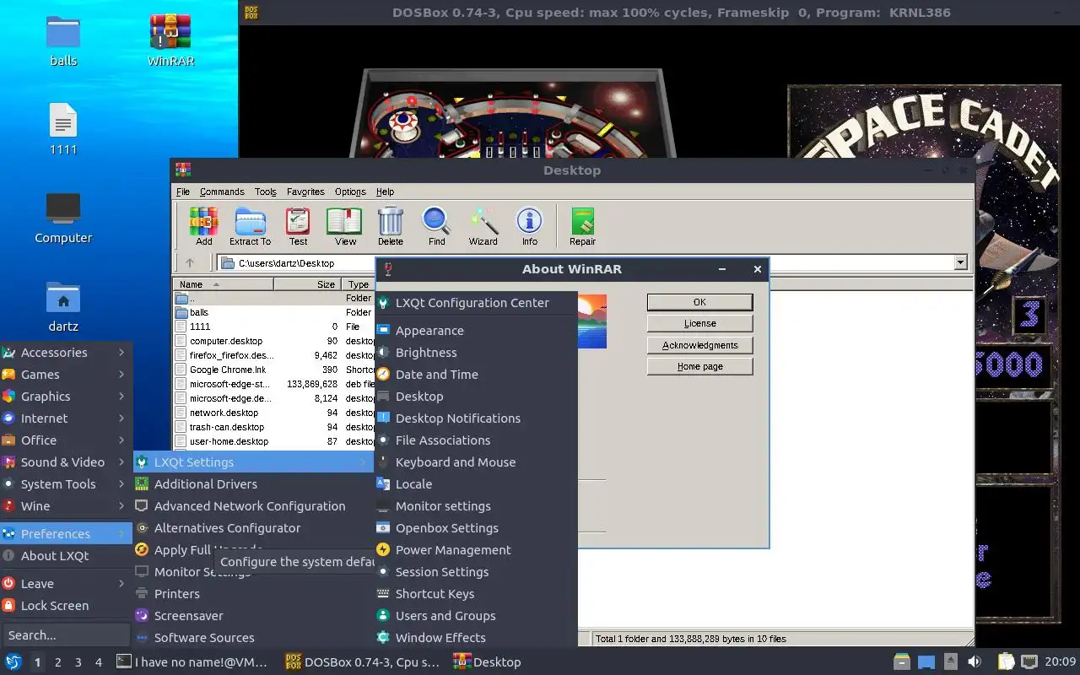The image size is (1080, 675).
Task: Click the LXQt start menu button
Action: pyautogui.click(x=13, y=661)
